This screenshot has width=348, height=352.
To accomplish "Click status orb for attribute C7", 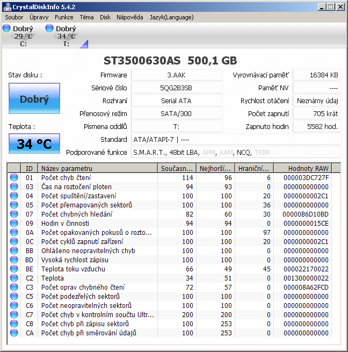I will 14,314.
